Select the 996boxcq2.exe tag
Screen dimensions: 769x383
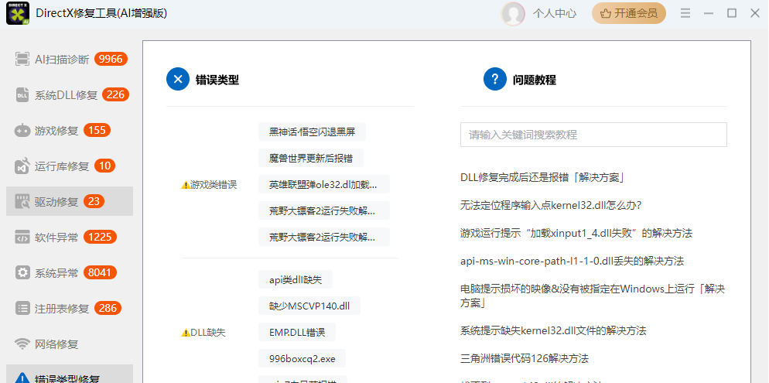click(x=302, y=358)
